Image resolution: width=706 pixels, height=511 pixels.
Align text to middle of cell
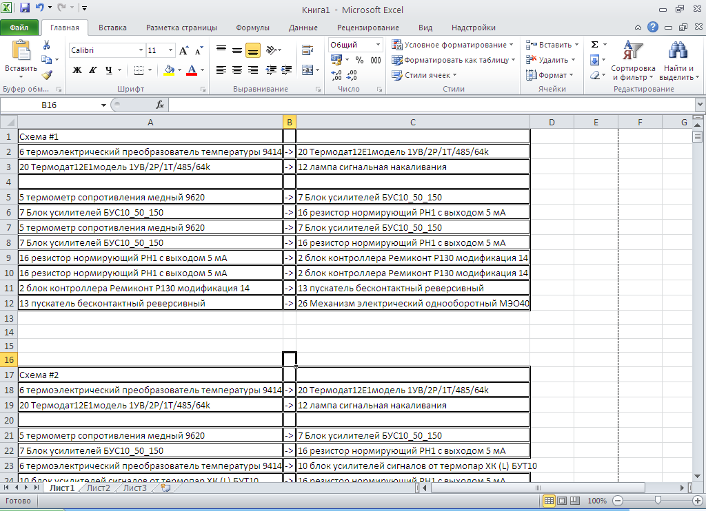pyautogui.click(x=237, y=50)
